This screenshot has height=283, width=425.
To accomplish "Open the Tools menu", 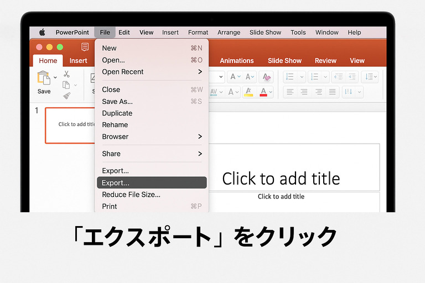I will coord(298,33).
